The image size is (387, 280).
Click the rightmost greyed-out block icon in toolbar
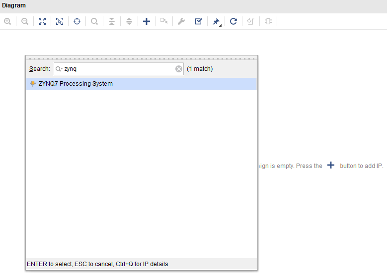click(x=268, y=22)
